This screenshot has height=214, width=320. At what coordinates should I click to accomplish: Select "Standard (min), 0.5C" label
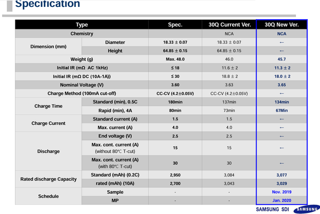pos(115,102)
